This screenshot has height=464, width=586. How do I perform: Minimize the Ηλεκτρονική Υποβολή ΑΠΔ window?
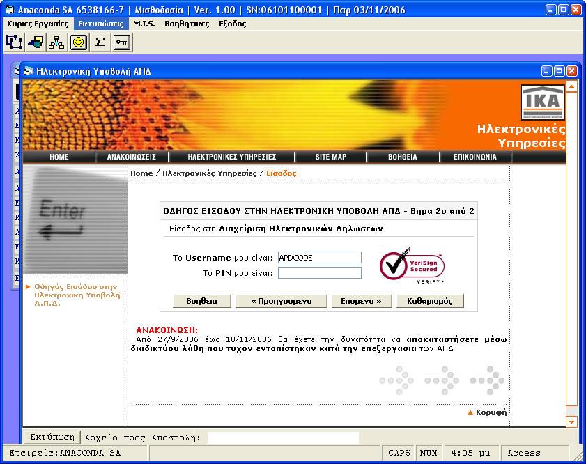click(547, 71)
